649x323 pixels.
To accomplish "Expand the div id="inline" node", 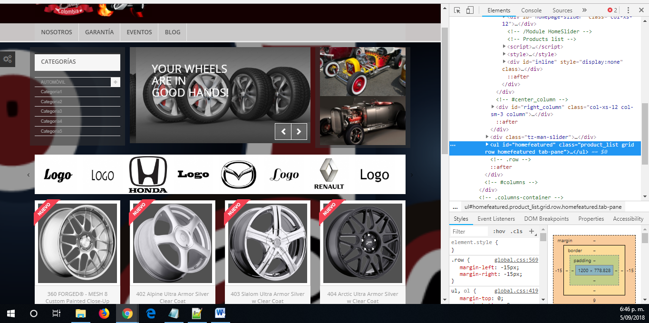I will pyautogui.click(x=504, y=62).
